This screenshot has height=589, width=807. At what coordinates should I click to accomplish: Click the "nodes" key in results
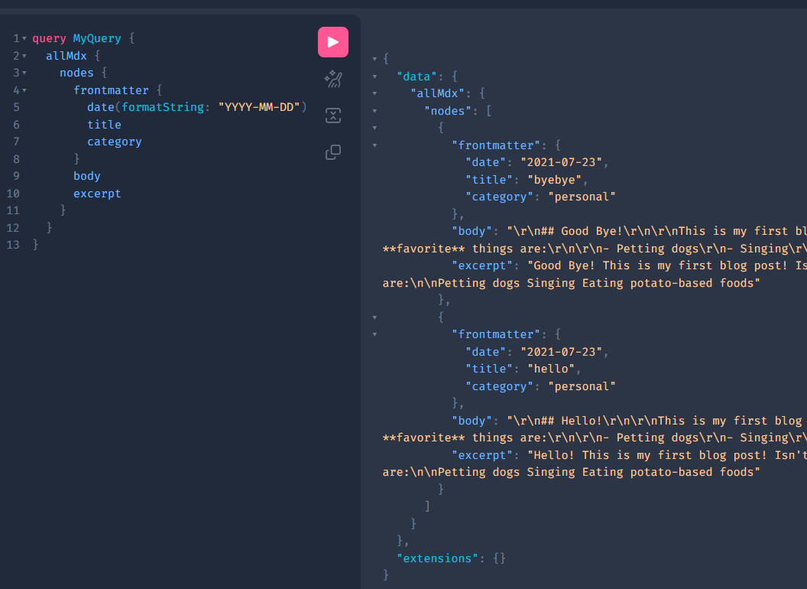(x=448, y=112)
